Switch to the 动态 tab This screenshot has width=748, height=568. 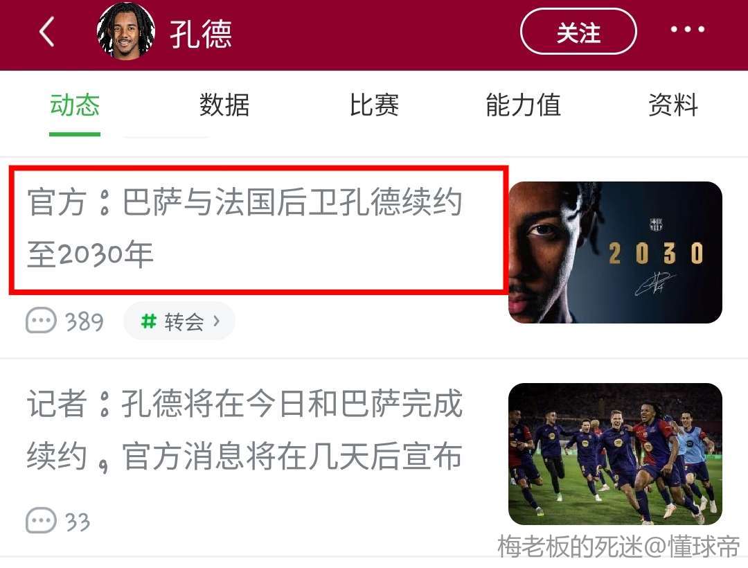[75, 105]
